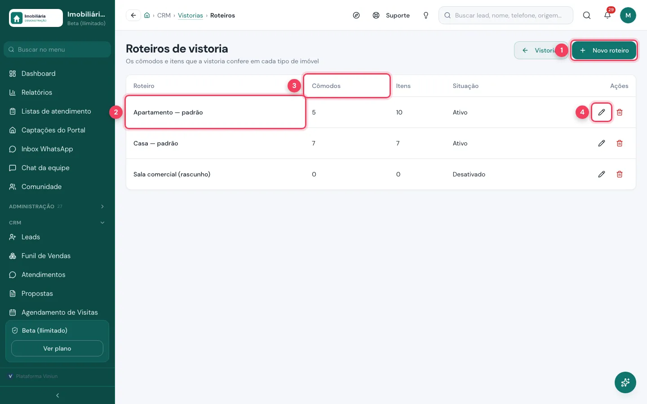Edit the Sala comercial (rascunho) roteiro
647x404 pixels.
(x=602, y=174)
